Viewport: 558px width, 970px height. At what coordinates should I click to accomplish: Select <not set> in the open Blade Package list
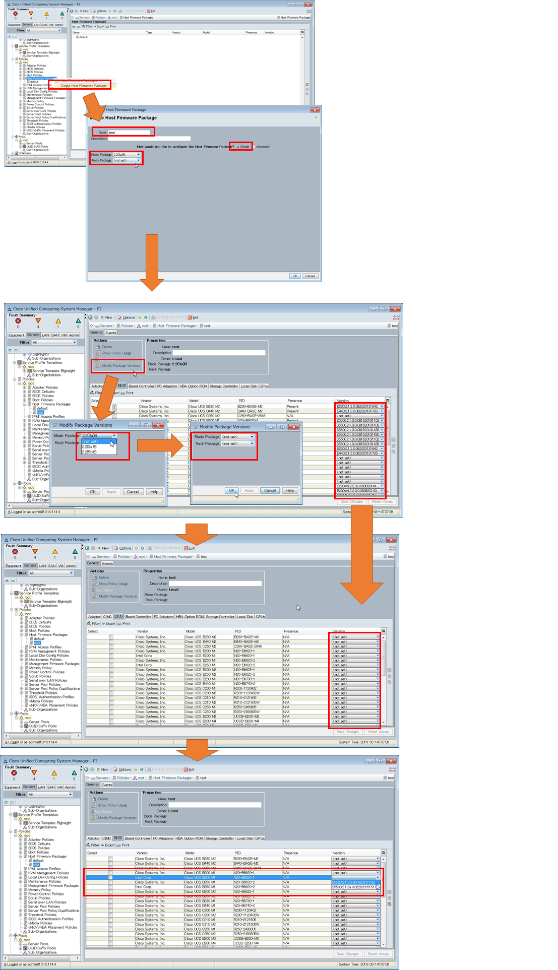tap(99, 441)
